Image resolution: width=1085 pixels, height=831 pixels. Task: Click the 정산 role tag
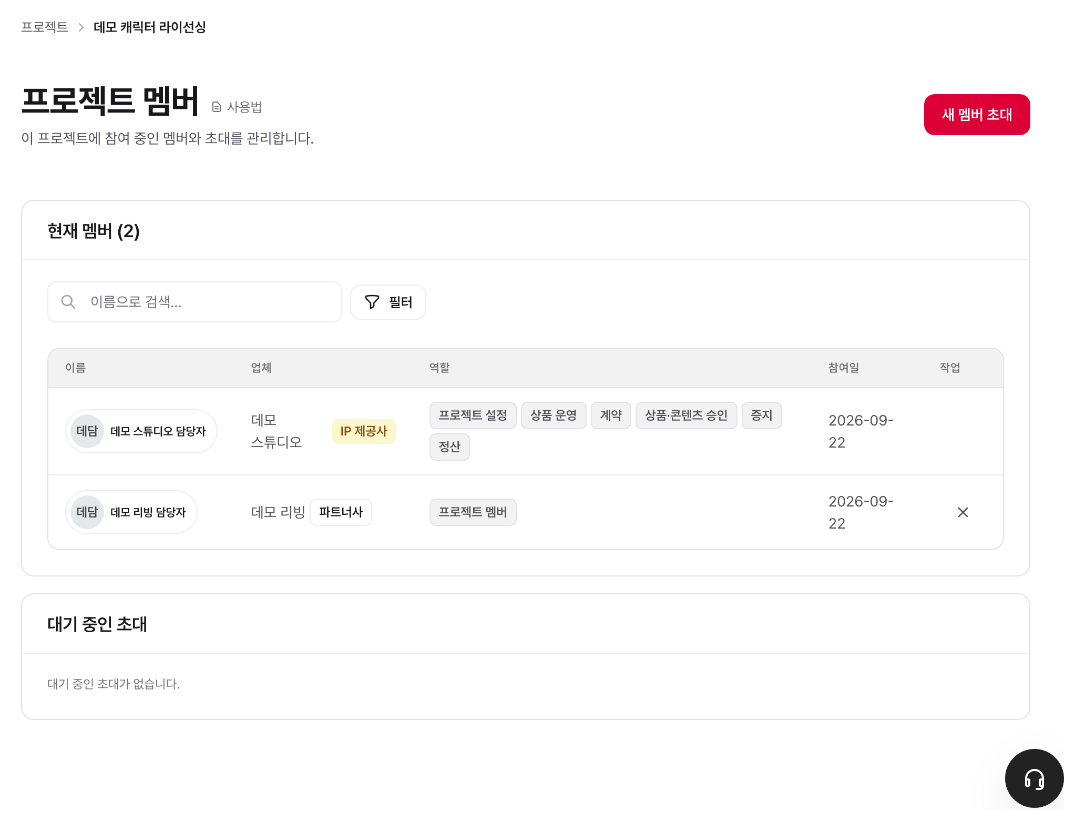[x=449, y=447]
